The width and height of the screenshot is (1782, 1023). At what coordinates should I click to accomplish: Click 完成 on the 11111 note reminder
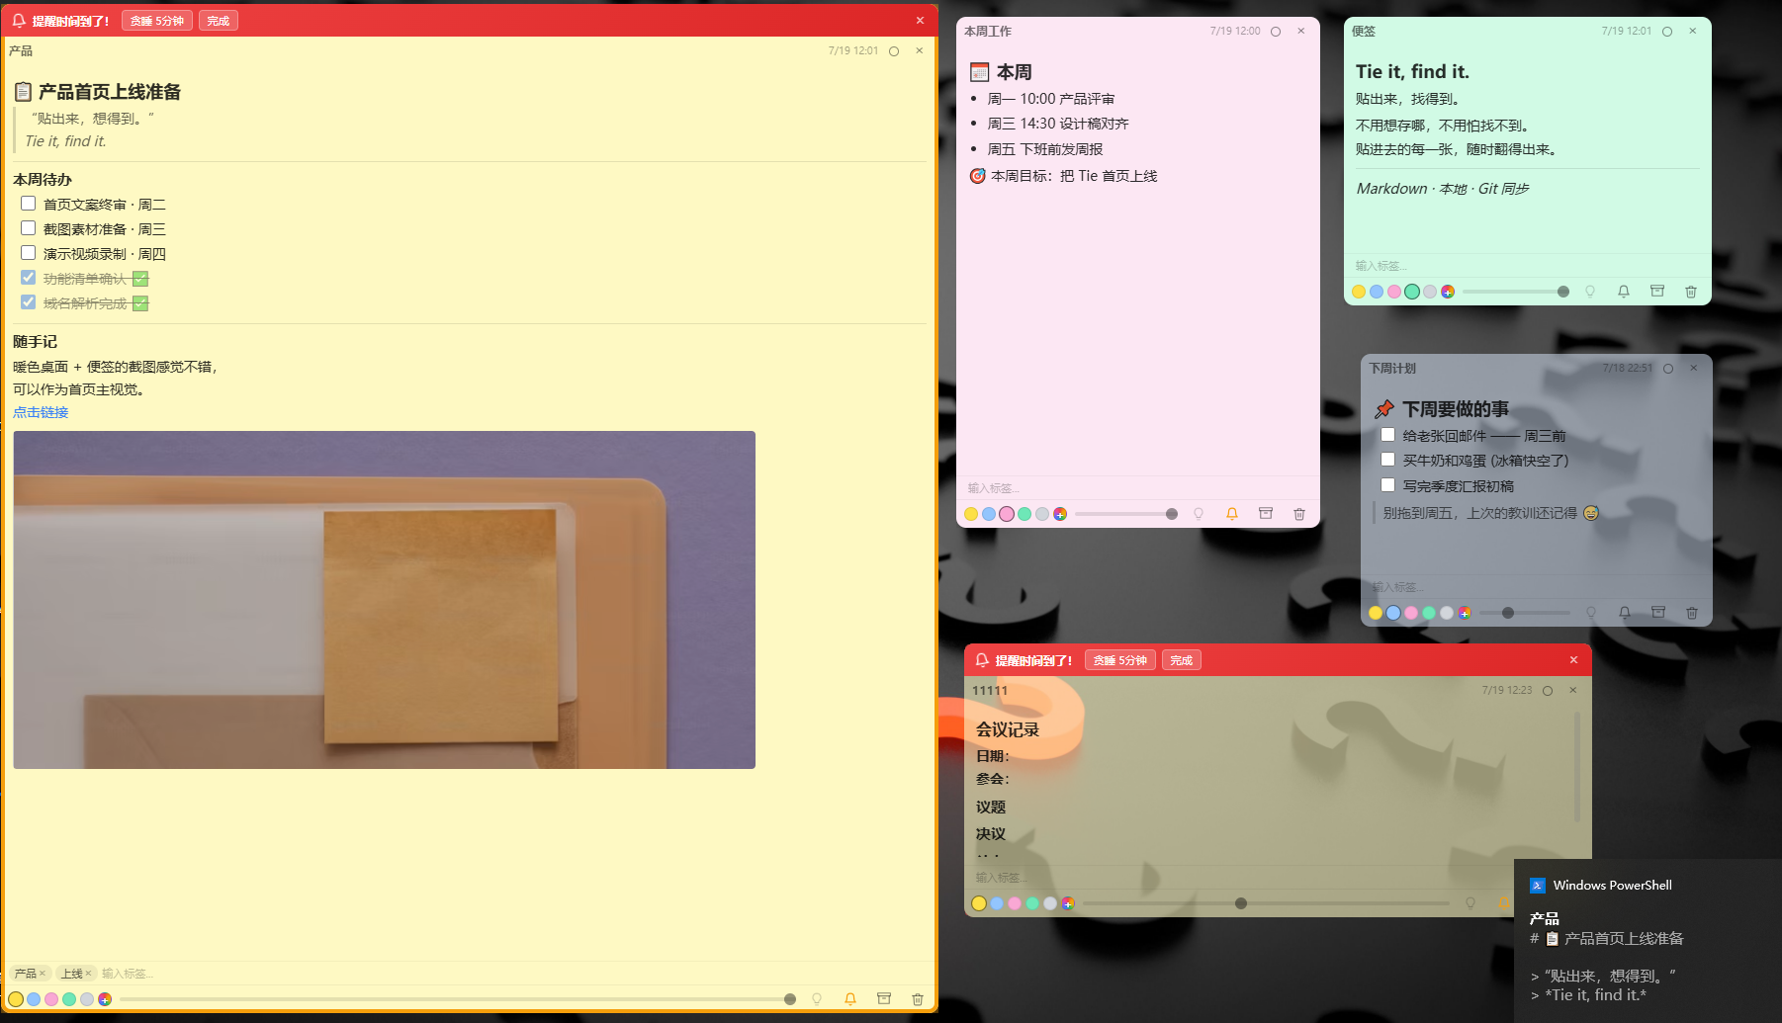tap(1182, 660)
